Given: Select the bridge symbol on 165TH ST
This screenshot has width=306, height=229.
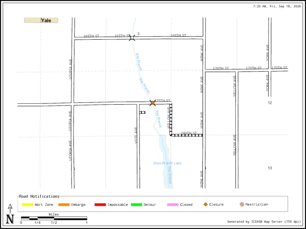Looking at the screenshot, I should pyautogui.click(x=132, y=38).
